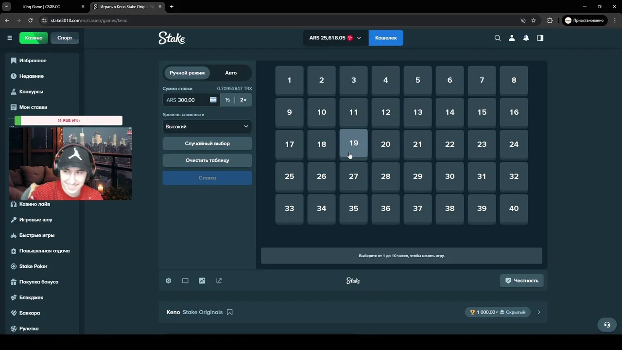Click the Argentina flag currency icon
This screenshot has width=622, height=350.
tap(213, 100)
